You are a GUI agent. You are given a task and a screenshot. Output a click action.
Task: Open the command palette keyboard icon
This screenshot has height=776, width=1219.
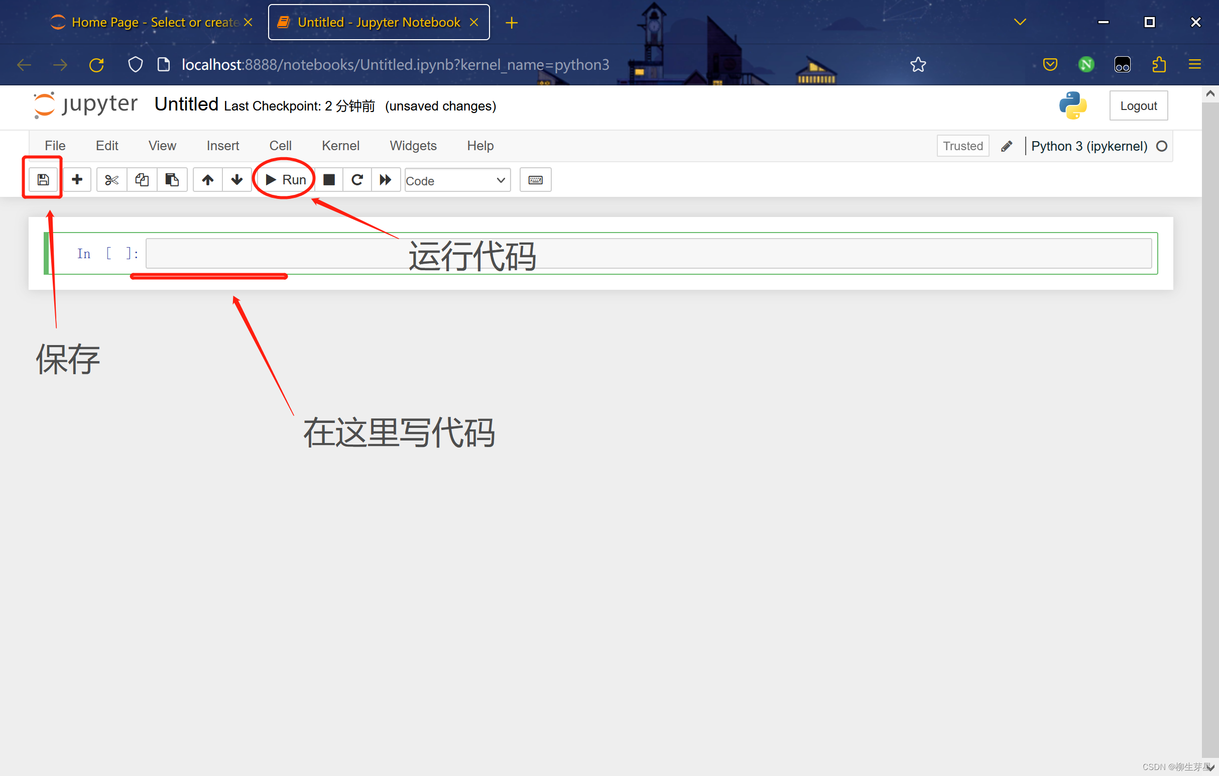coord(535,179)
